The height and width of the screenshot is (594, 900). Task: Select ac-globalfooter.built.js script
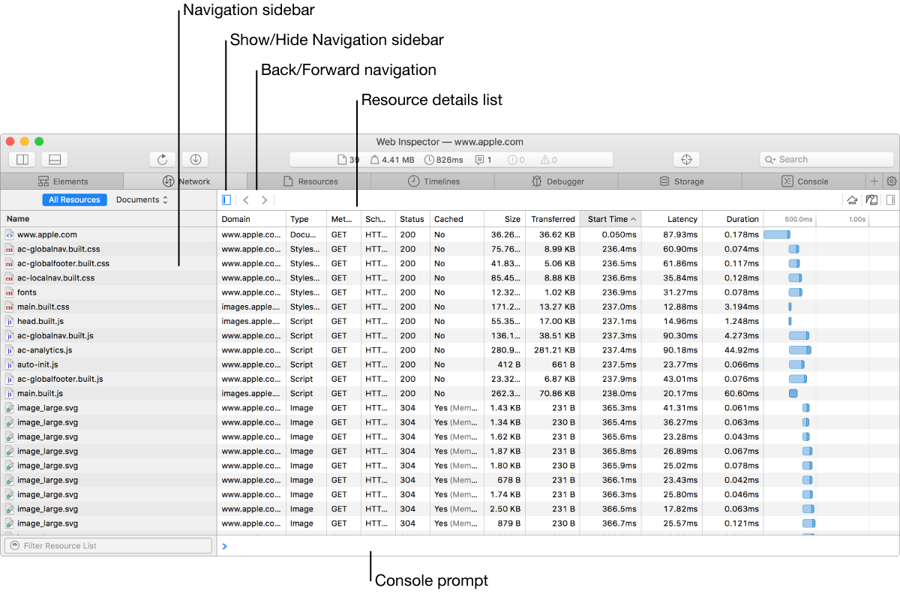tap(108, 379)
